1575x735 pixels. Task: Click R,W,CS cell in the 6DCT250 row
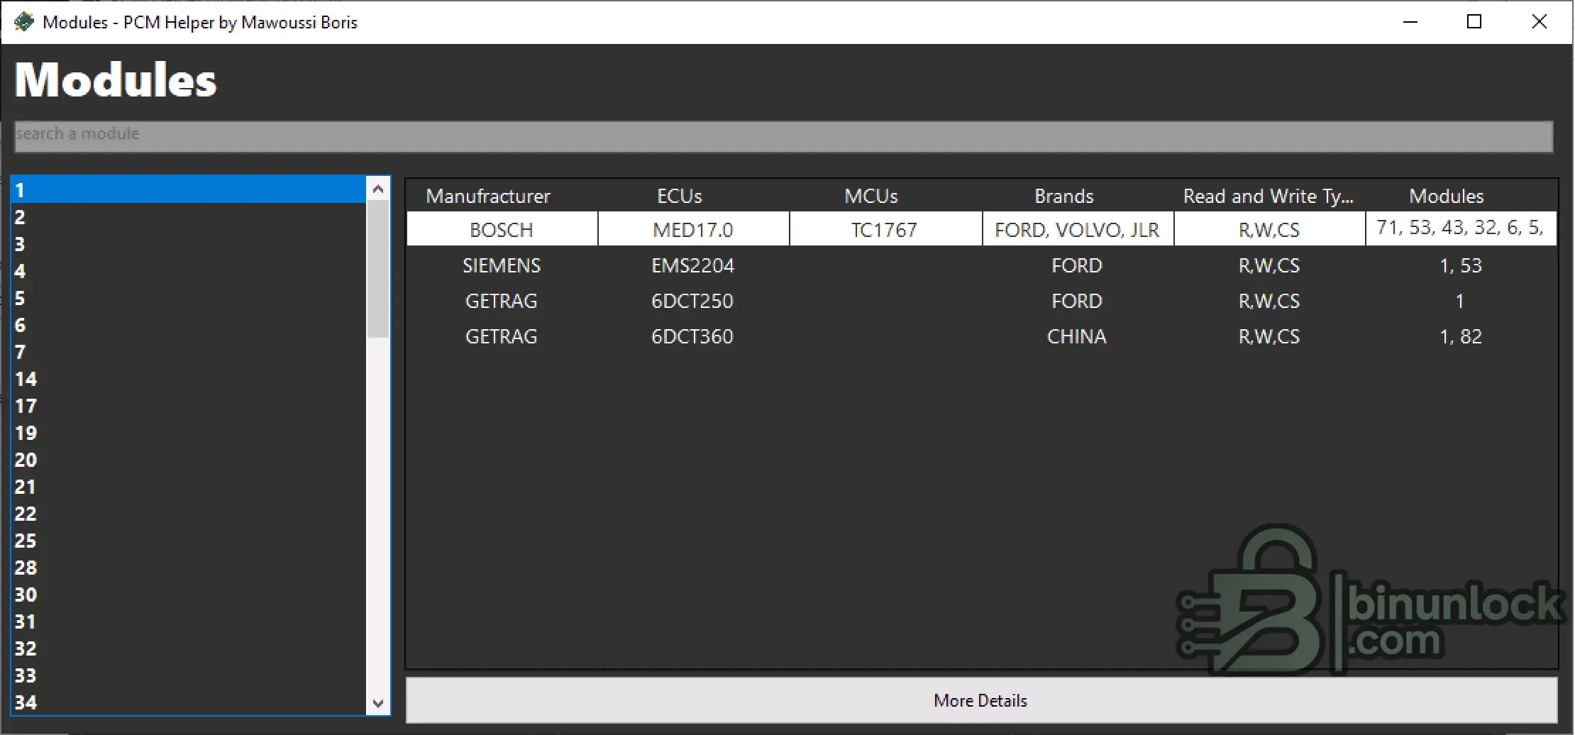coord(1269,301)
